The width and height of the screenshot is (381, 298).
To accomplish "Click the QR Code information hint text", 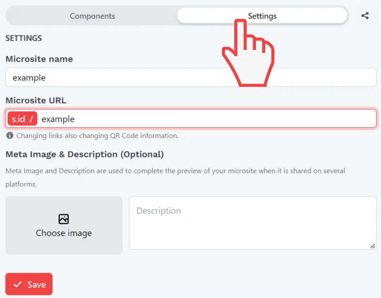I will [x=97, y=135].
